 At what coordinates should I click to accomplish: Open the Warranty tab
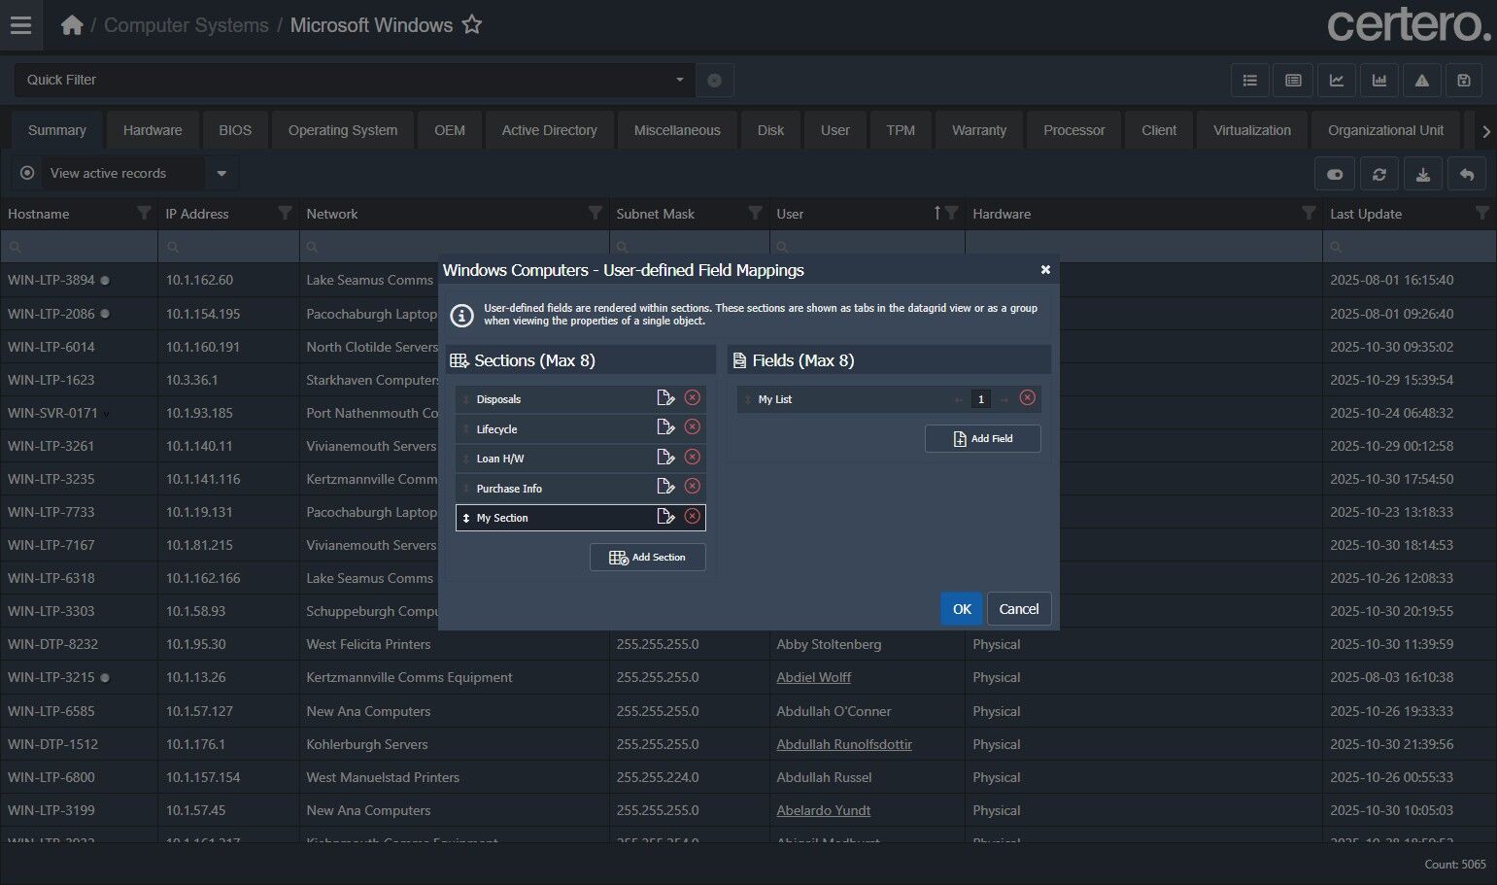[x=978, y=130]
